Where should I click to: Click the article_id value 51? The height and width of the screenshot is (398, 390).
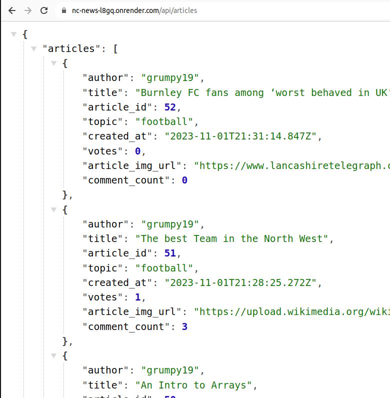[x=170, y=253]
